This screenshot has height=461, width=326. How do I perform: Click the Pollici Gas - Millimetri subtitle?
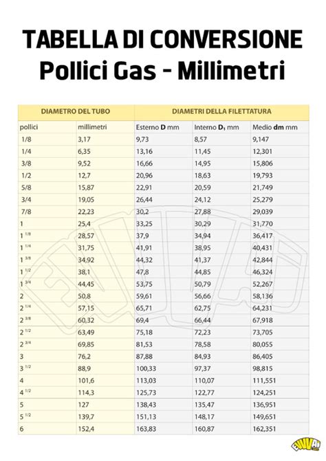tap(162, 71)
